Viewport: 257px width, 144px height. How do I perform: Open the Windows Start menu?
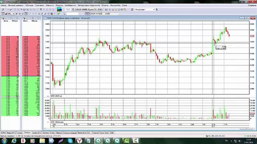[x=4, y=141]
